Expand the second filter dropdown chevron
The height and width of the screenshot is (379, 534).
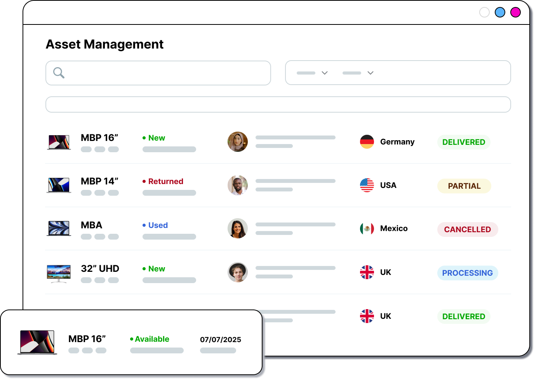coord(370,73)
